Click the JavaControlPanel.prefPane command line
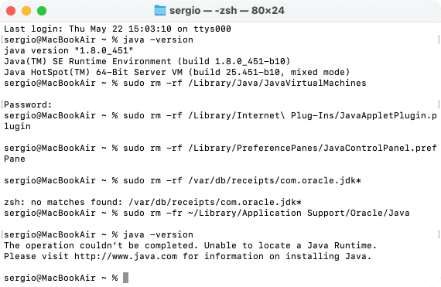This screenshot has width=441, height=287. pos(220,153)
